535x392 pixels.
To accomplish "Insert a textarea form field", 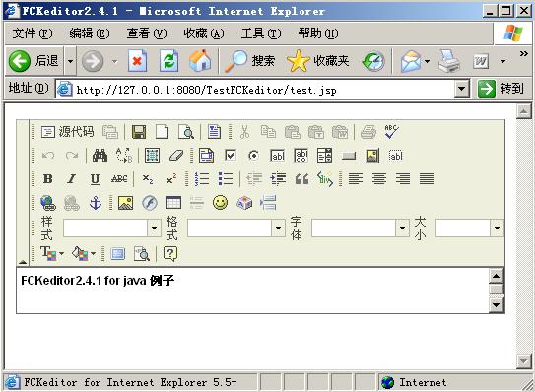I will tap(301, 156).
